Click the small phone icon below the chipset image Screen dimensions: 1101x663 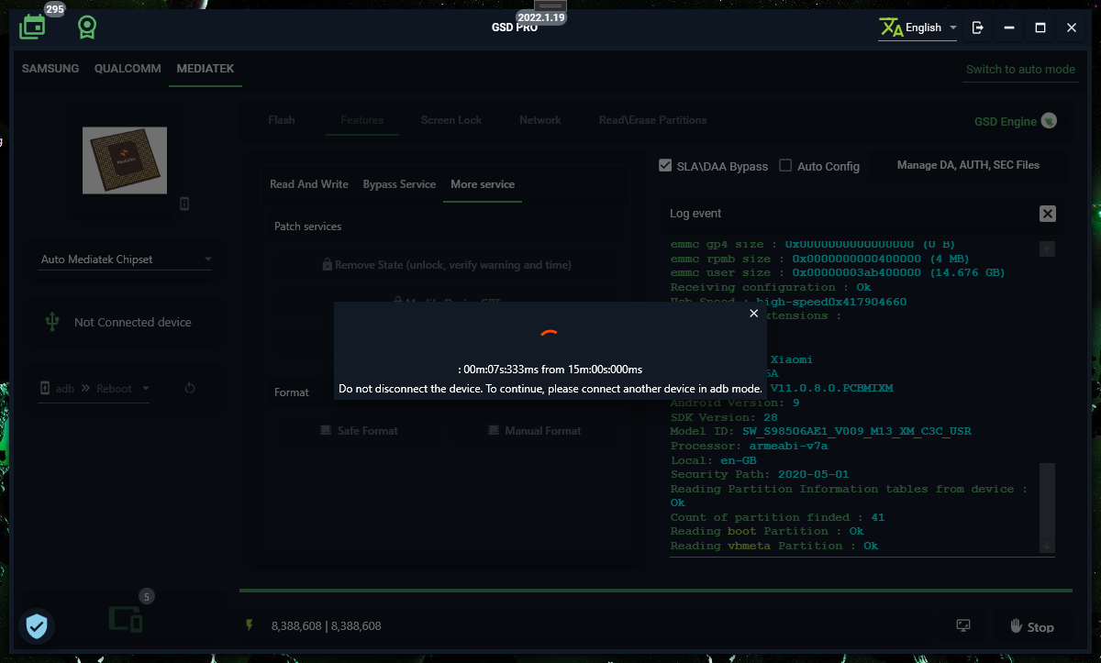point(184,204)
